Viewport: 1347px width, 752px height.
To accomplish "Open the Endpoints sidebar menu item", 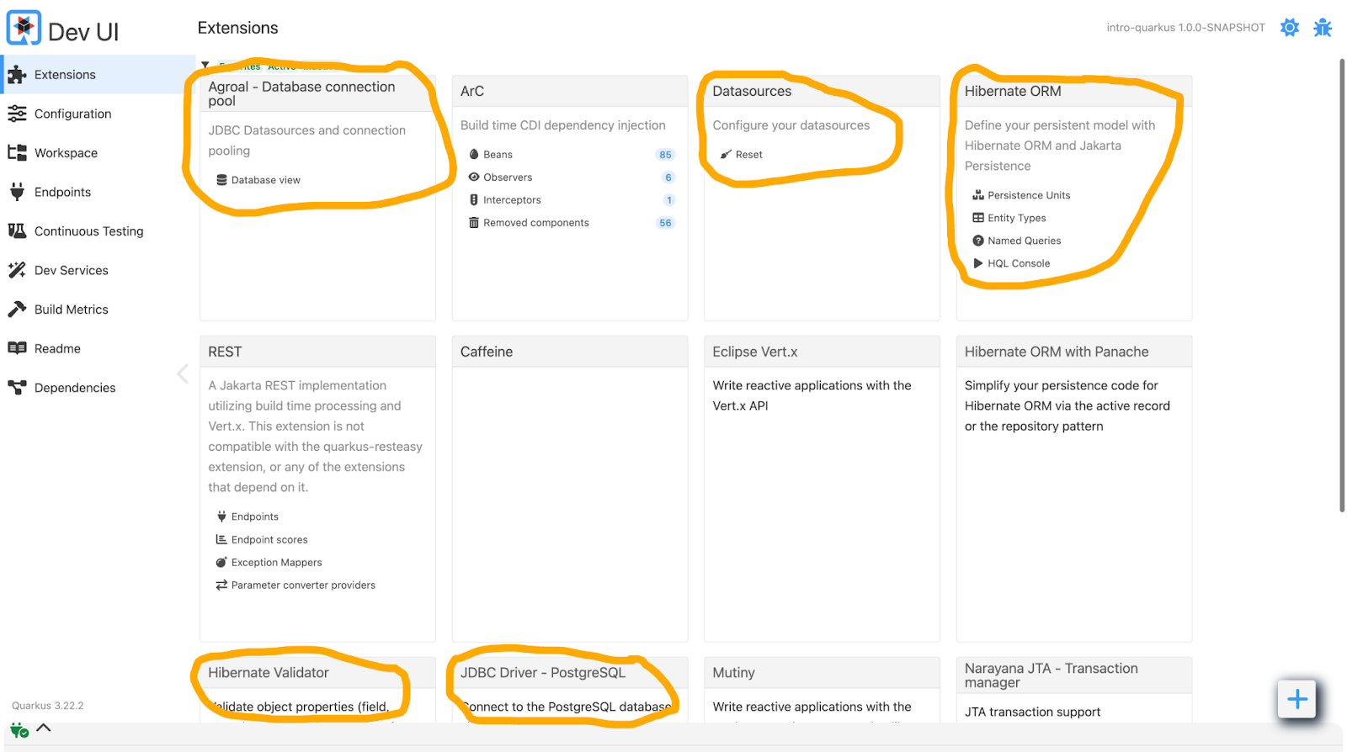I will coord(98,192).
